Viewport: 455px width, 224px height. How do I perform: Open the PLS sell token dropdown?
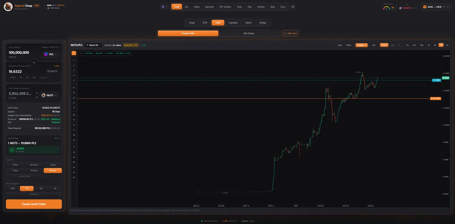51,54
